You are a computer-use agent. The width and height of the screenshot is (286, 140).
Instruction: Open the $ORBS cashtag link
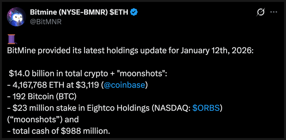[206, 108]
